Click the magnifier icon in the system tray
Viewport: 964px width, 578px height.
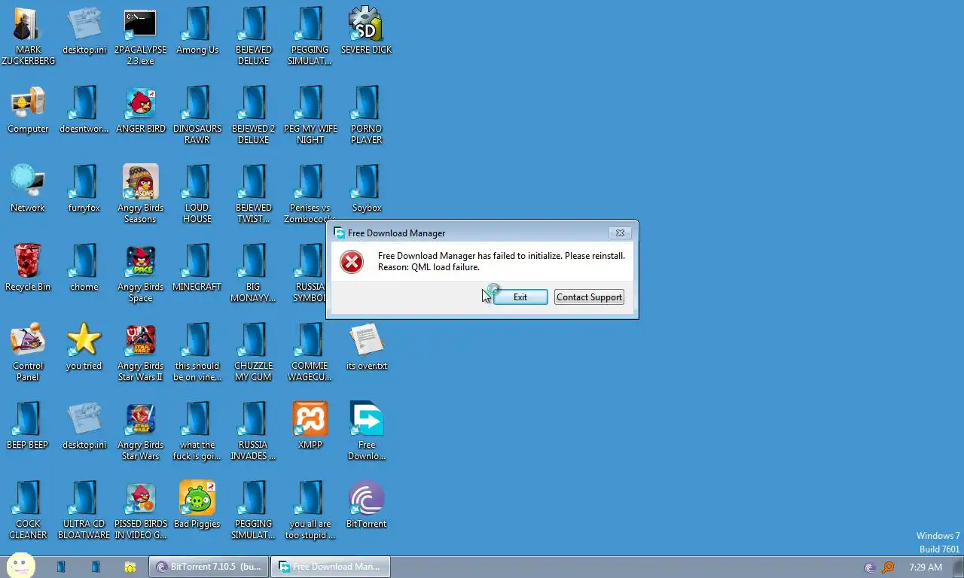(888, 567)
